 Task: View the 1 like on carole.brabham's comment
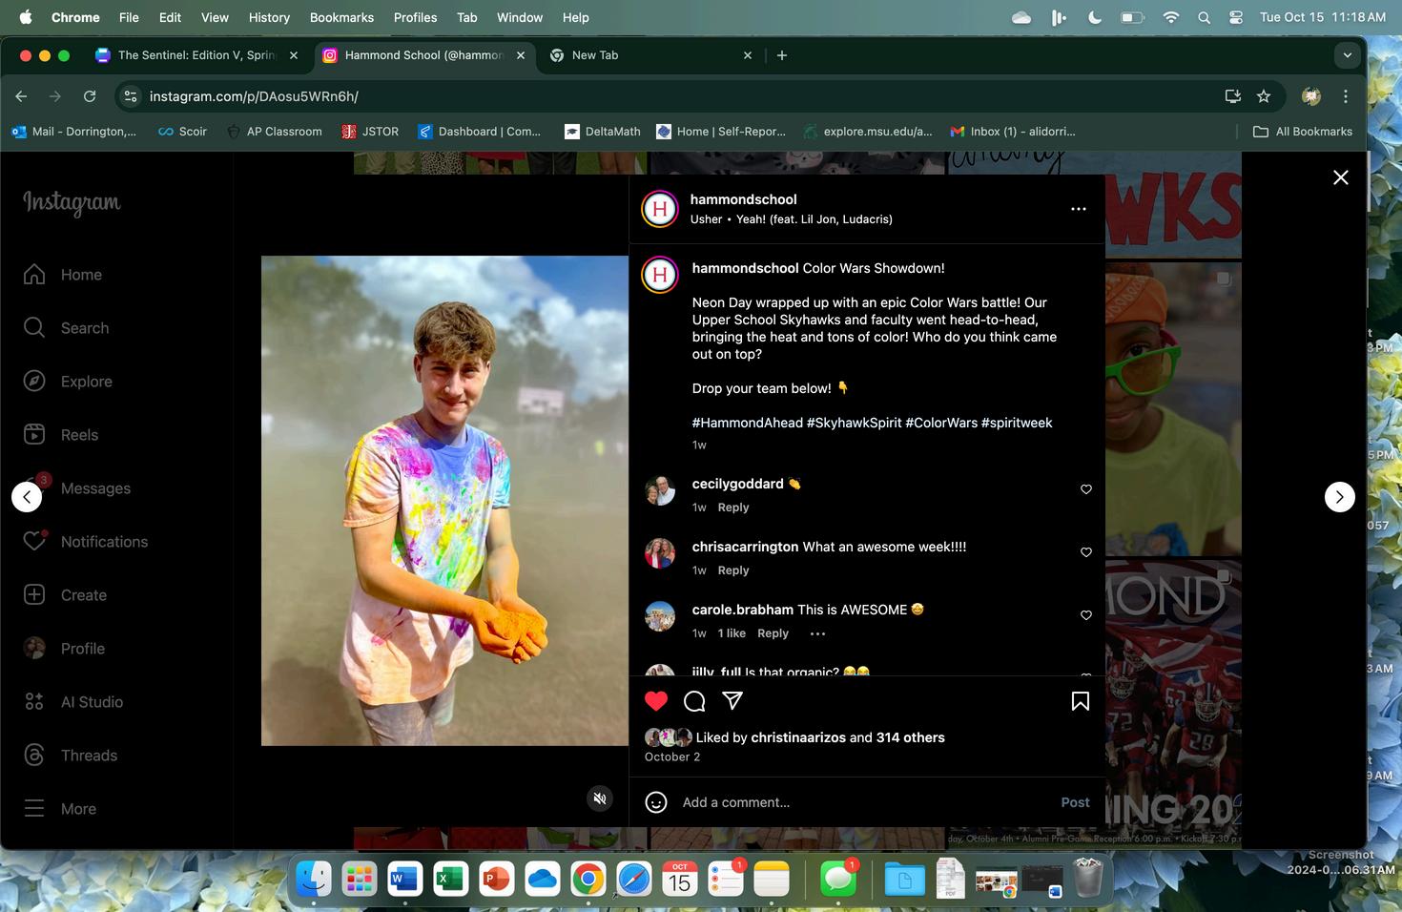pos(732,633)
